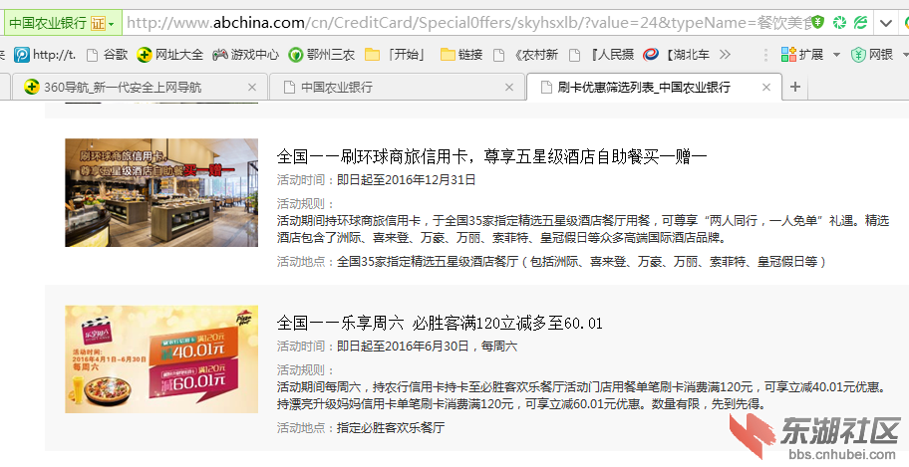Image resolution: width=909 pixels, height=467 pixels.
Task: Click the 全国35家指定精选五星级酒店餐厅 location text
Action: (x=581, y=261)
